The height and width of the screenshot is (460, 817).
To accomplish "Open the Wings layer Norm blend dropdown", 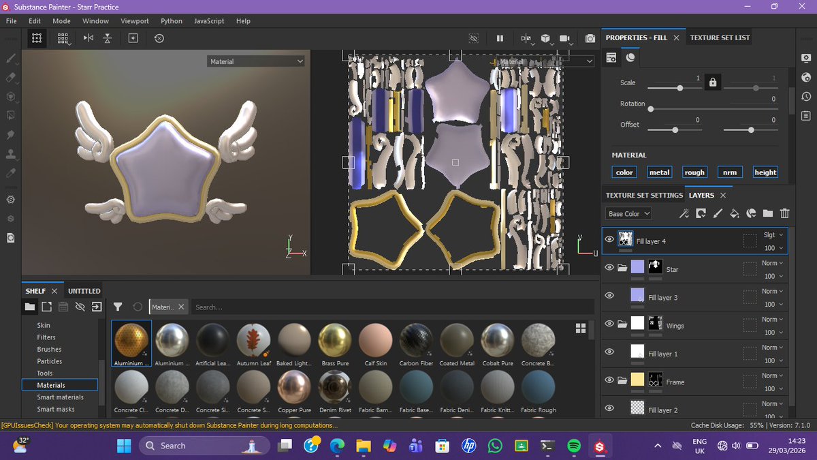I will pos(773,319).
